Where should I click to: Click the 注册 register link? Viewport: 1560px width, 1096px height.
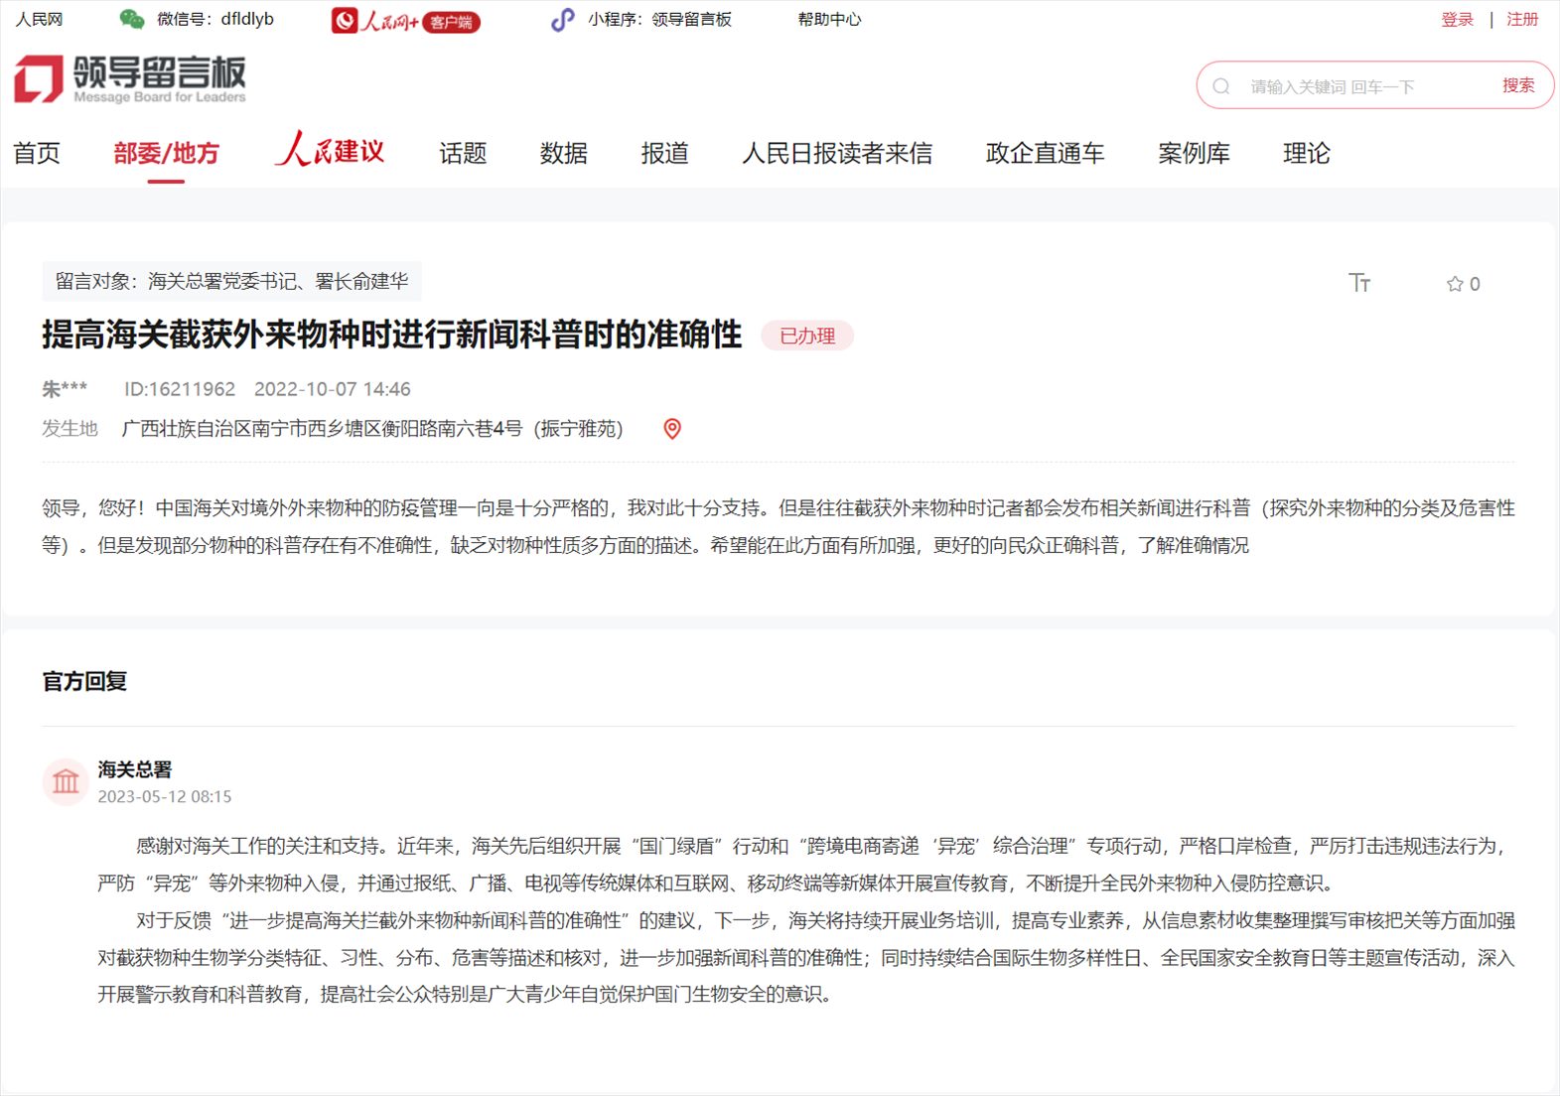[x=1521, y=19]
